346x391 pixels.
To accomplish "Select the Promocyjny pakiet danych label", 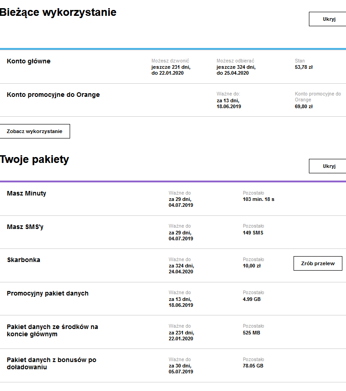I will tap(47, 293).
